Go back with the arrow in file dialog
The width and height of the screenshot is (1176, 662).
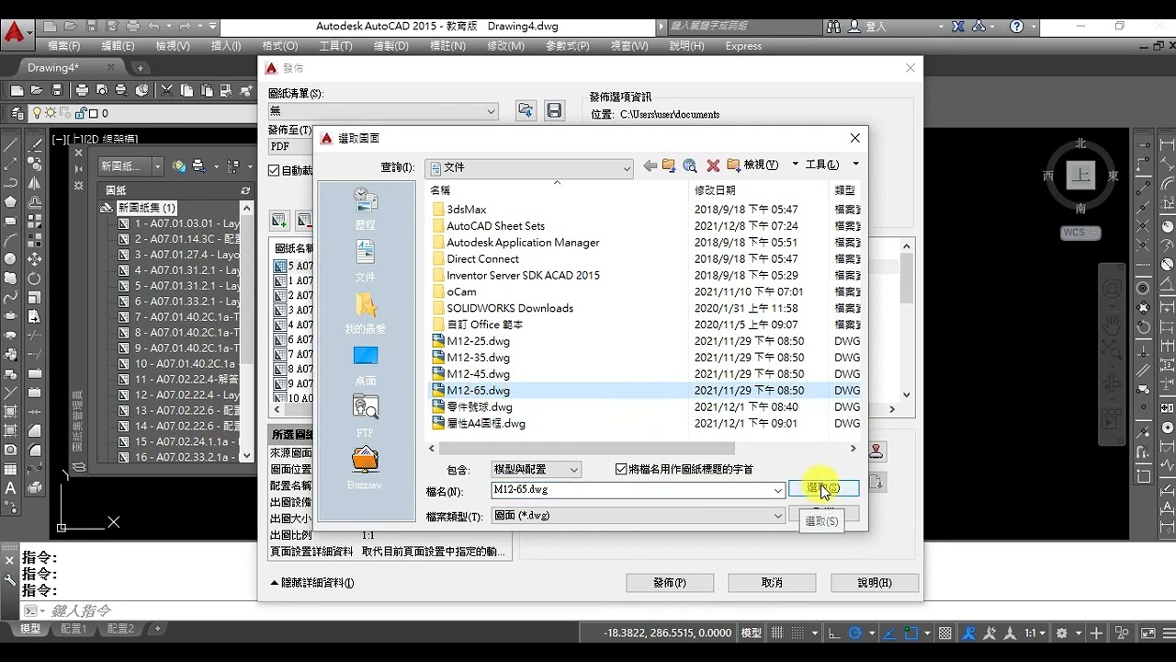(x=650, y=165)
